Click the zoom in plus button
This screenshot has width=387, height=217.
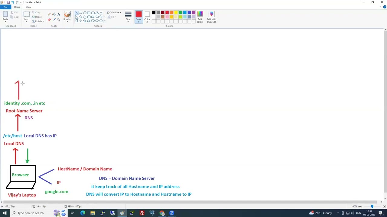(384, 206)
